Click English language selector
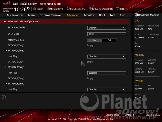 point(40,9)
